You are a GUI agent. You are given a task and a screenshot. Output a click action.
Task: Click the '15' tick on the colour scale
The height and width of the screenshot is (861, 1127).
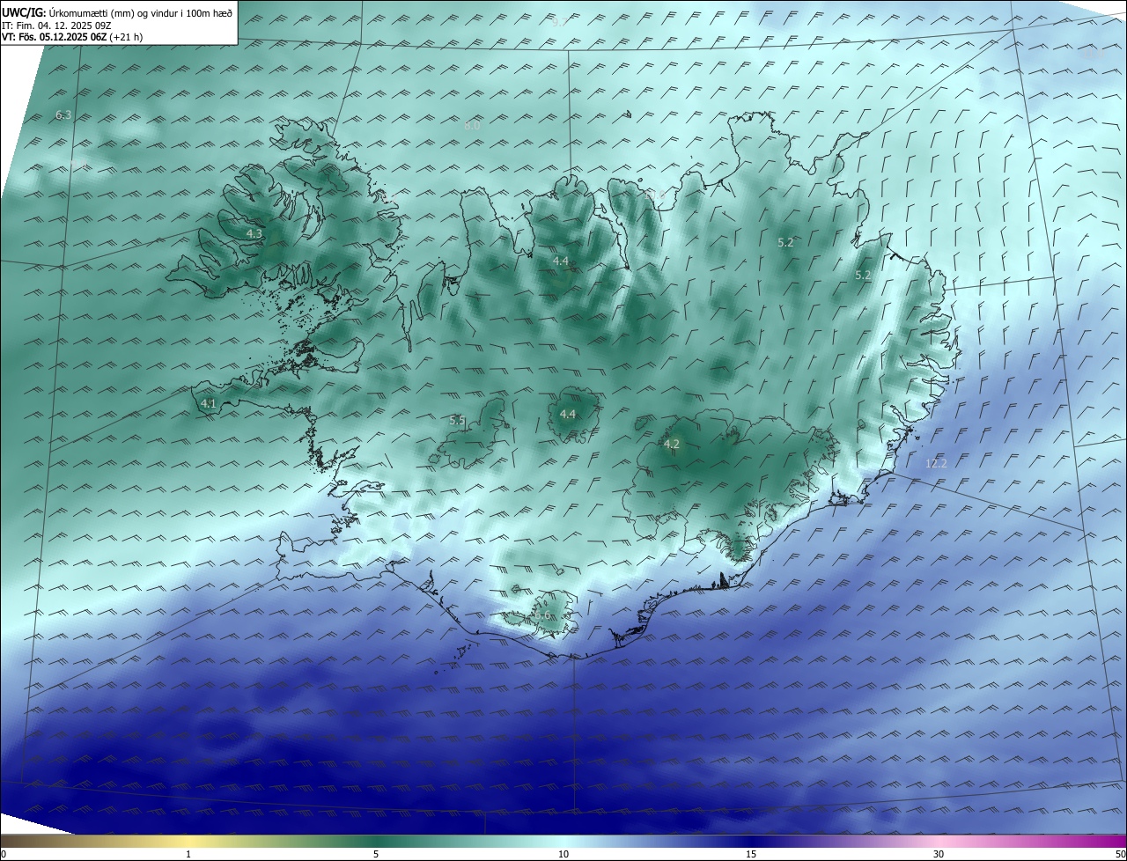(x=751, y=854)
